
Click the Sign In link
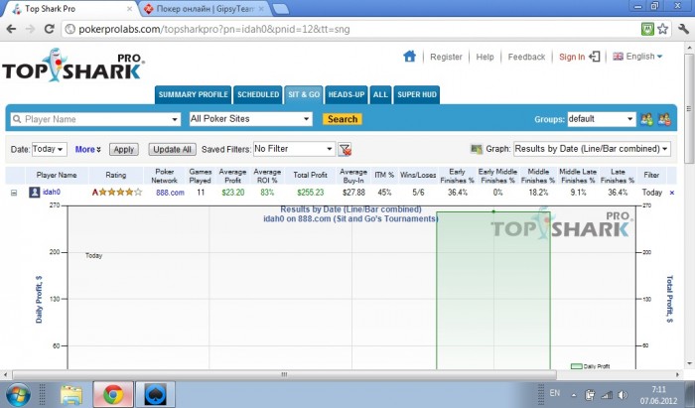pos(572,57)
